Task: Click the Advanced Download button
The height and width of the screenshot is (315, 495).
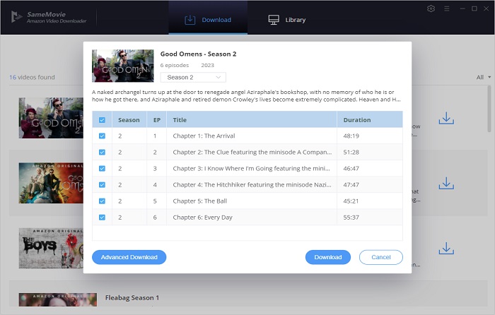Action: [129, 257]
